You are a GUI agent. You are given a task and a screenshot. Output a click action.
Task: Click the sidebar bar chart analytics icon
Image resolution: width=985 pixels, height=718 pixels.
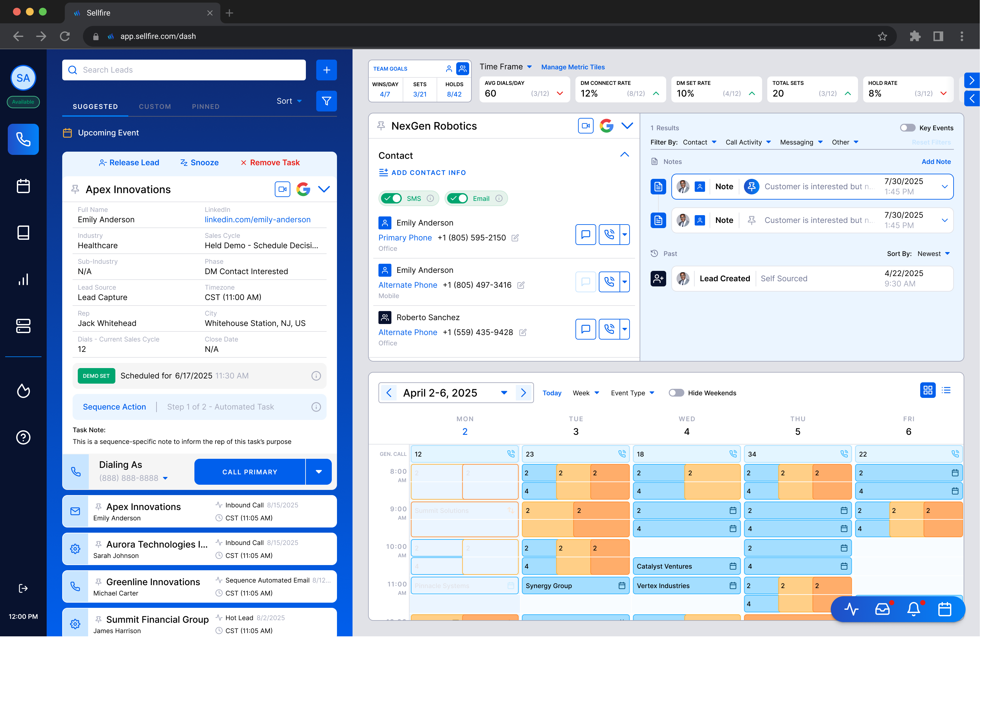[x=23, y=279]
